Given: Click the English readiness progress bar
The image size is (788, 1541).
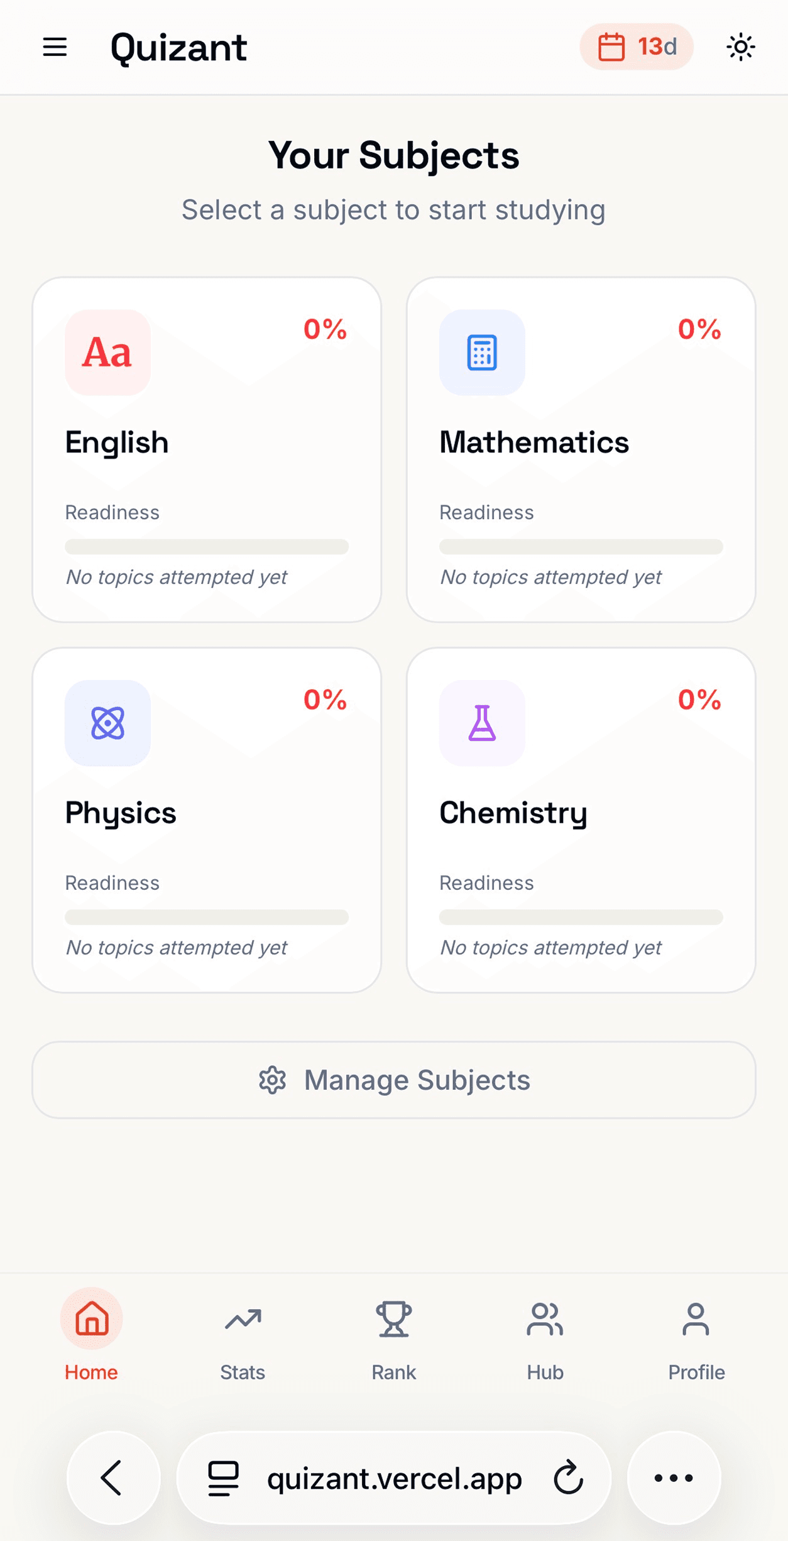Looking at the screenshot, I should point(207,547).
